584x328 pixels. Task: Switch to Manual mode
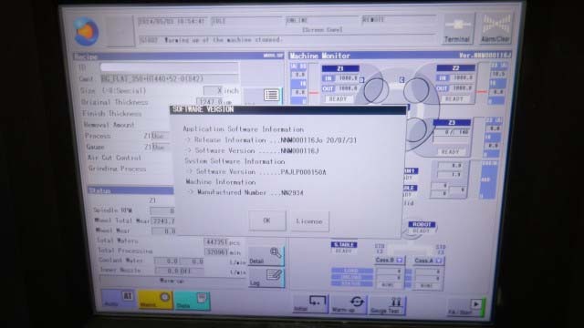[155, 300]
